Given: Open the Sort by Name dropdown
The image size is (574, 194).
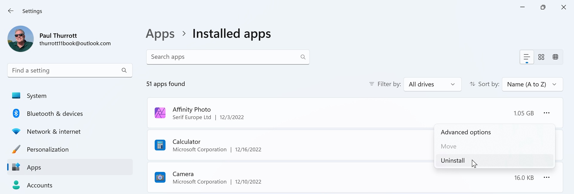Looking at the screenshot, I should tap(532, 84).
